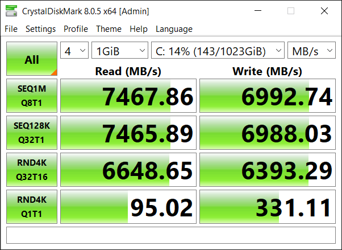Viewport: 342px width, 250px height.
Task: Click the 6648.65 read result
Action: [128, 170]
